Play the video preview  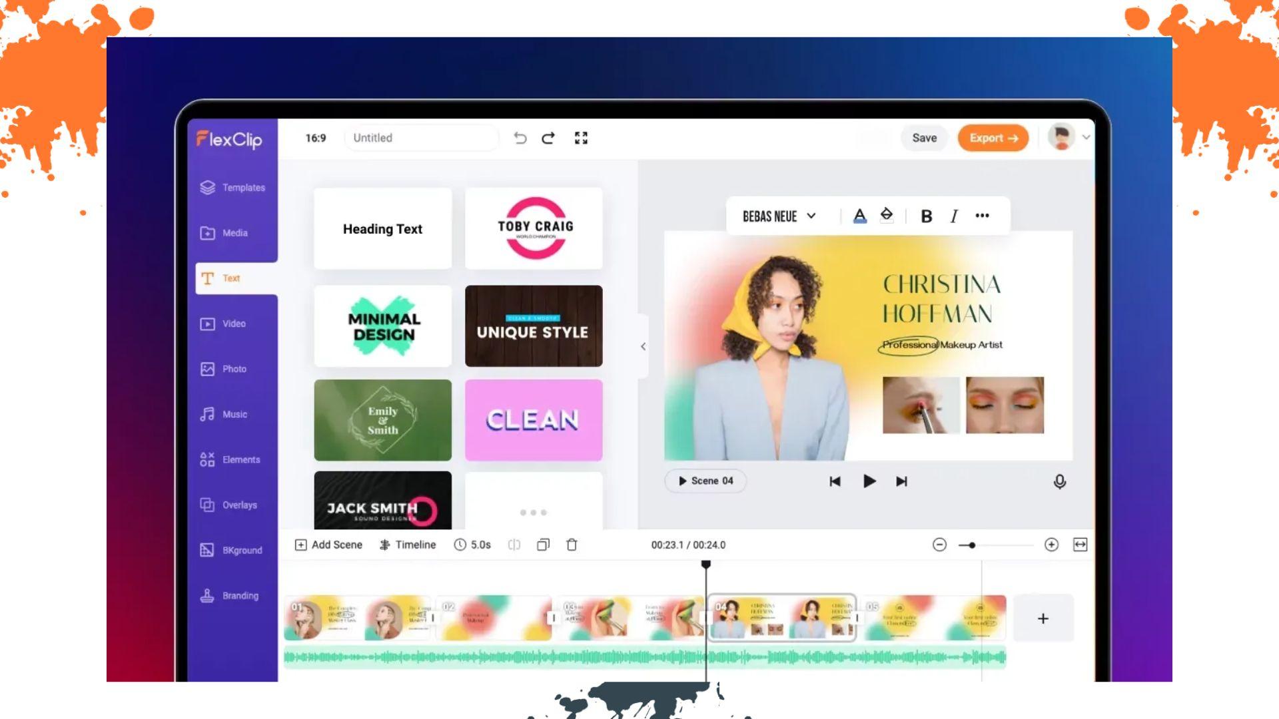869,481
